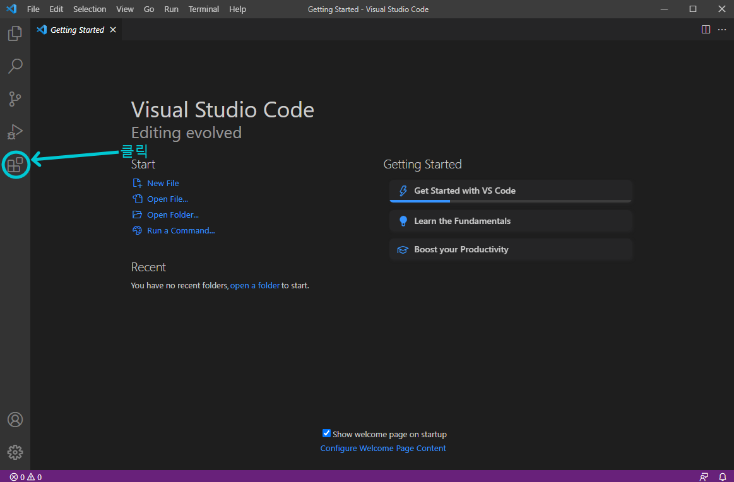This screenshot has width=734, height=482.
Task: Open the Extensions view in the activity bar
Action: click(15, 165)
